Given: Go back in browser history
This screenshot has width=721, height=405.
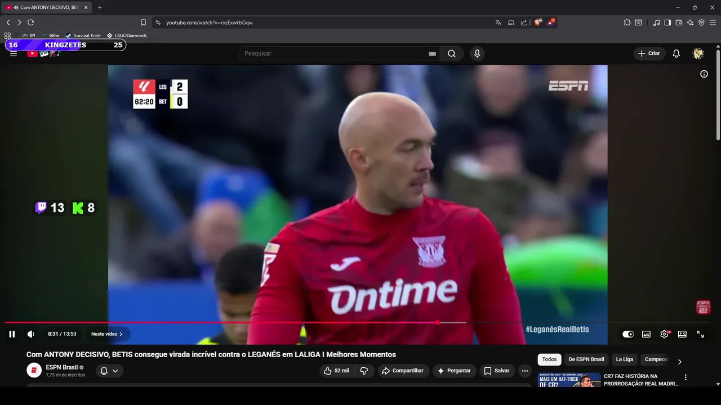Looking at the screenshot, I should 8,22.
